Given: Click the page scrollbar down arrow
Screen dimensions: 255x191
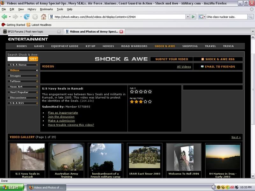Looking at the screenshot, I should 253,176.
